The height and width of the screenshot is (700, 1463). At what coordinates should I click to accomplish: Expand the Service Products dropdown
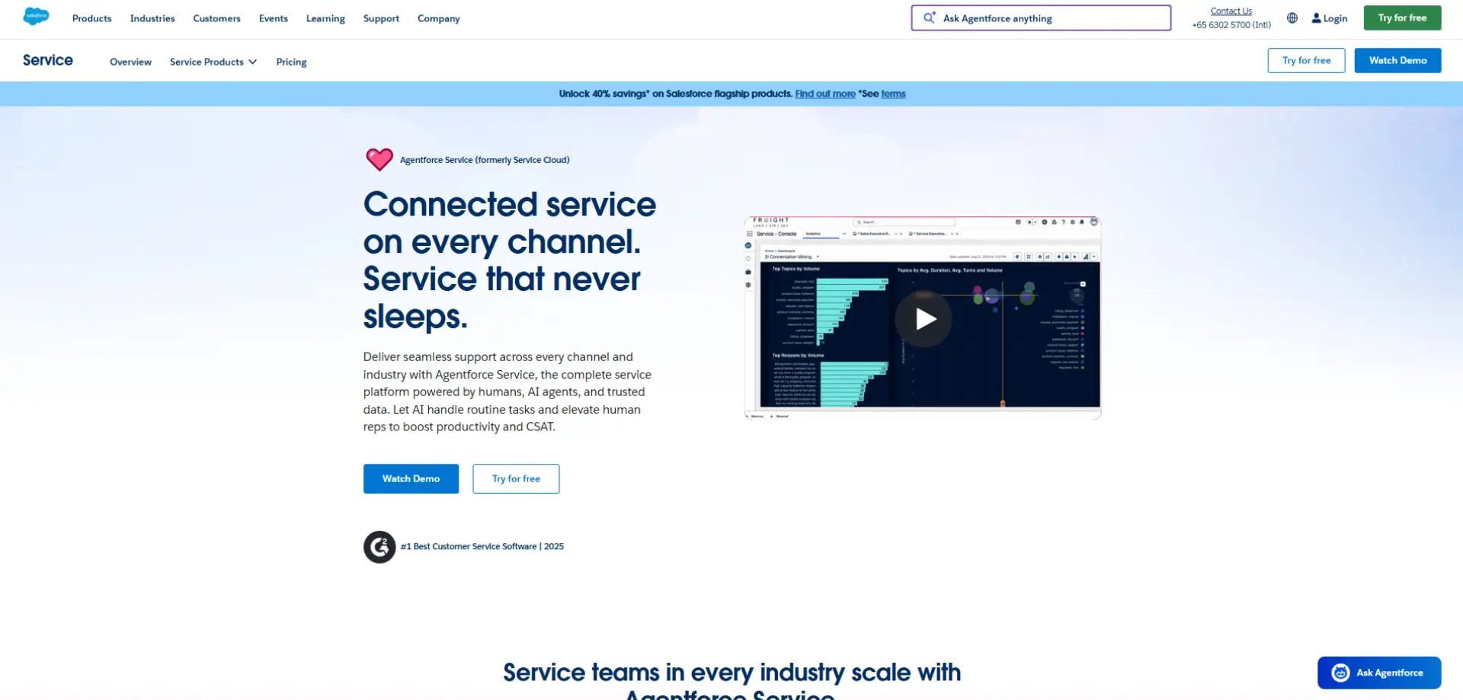coord(213,62)
